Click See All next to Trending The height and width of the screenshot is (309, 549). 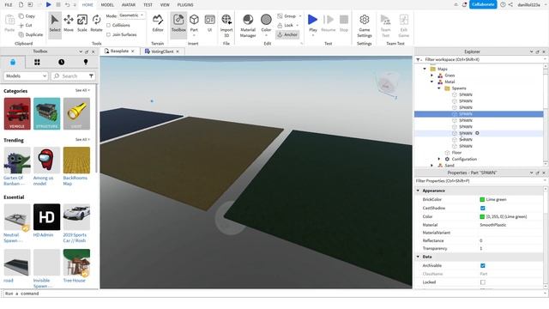click(x=82, y=139)
